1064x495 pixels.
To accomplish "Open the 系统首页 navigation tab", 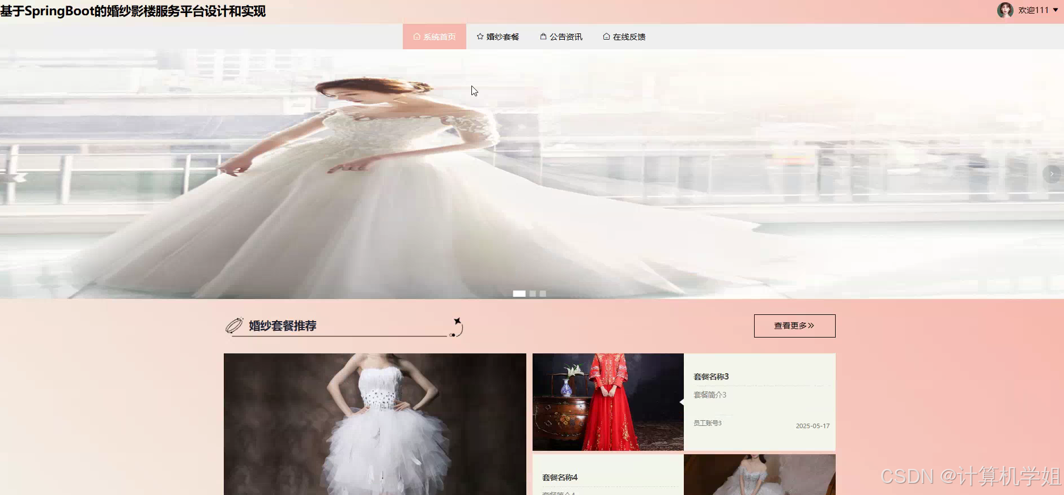I will [x=435, y=37].
